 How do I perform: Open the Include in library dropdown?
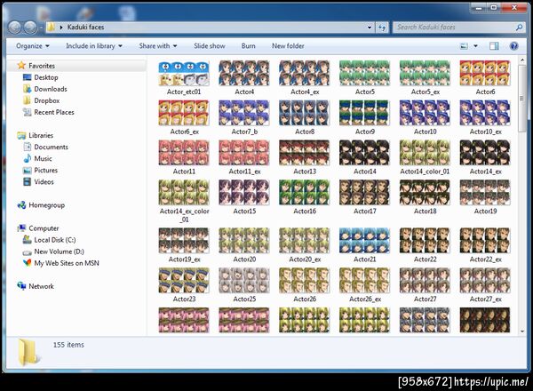(x=94, y=46)
